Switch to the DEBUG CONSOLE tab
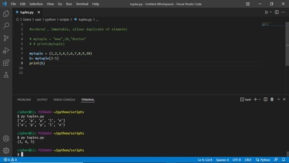 tap(64, 100)
